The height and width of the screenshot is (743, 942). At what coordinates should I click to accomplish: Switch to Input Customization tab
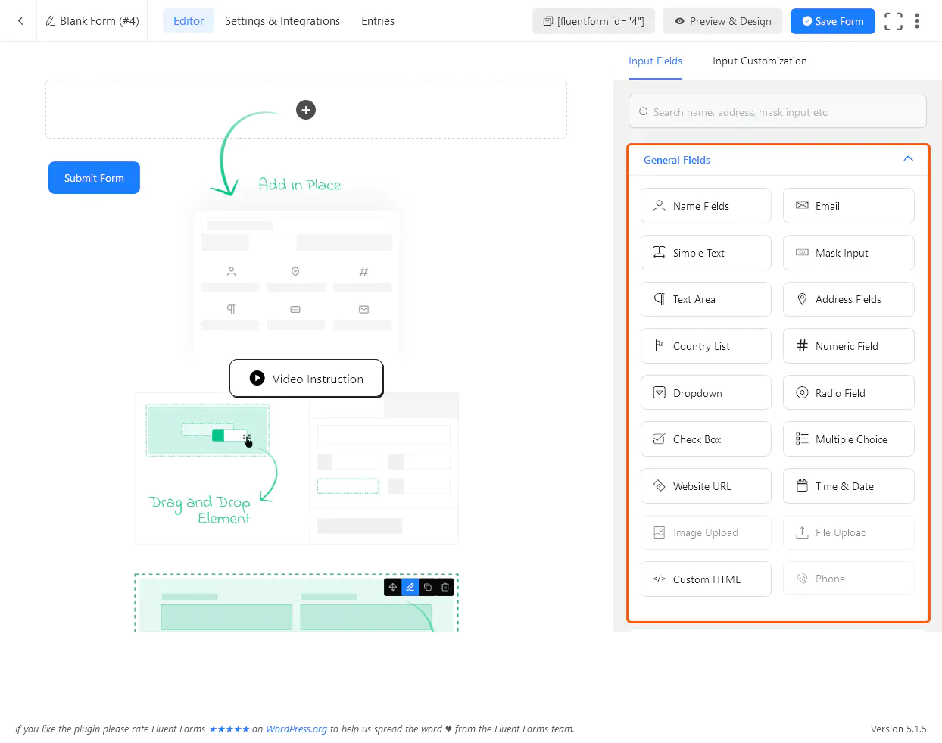click(x=760, y=61)
